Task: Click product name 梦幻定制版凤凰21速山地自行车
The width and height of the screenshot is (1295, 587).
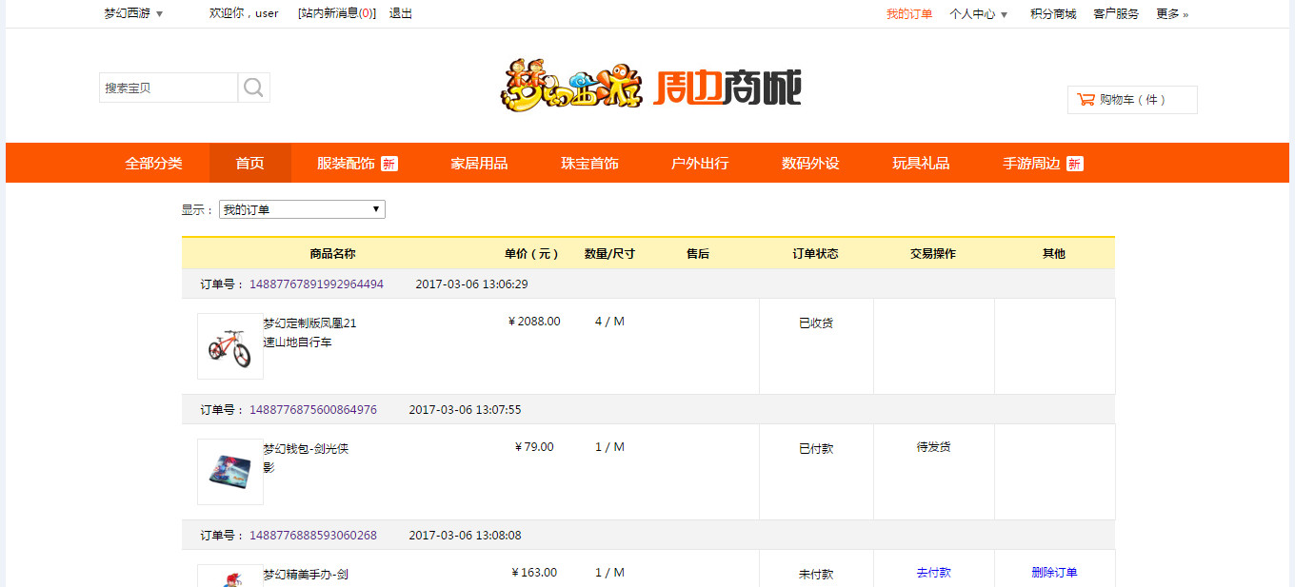Action: click(310, 333)
